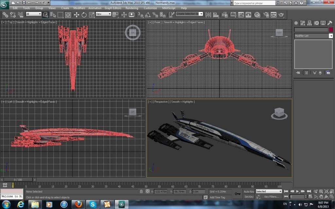Toggle the selection lock padlock

pyautogui.click(x=141, y=191)
